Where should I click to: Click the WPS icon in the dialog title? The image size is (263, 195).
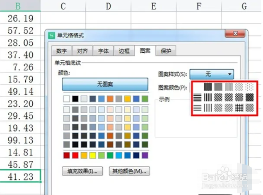[x=51, y=35]
